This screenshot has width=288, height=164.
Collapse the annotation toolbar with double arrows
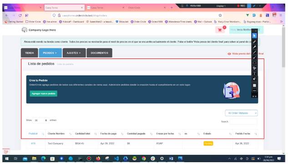coord(254,96)
